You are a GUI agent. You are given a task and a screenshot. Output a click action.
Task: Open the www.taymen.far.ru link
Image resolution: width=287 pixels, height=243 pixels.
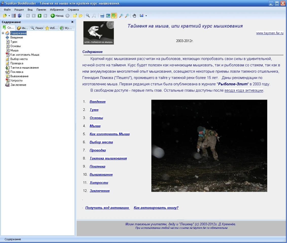[x=270, y=33]
